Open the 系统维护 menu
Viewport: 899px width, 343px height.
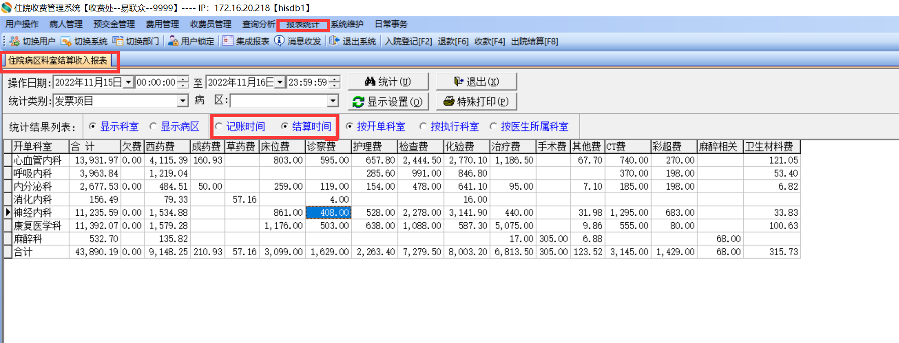tap(347, 24)
